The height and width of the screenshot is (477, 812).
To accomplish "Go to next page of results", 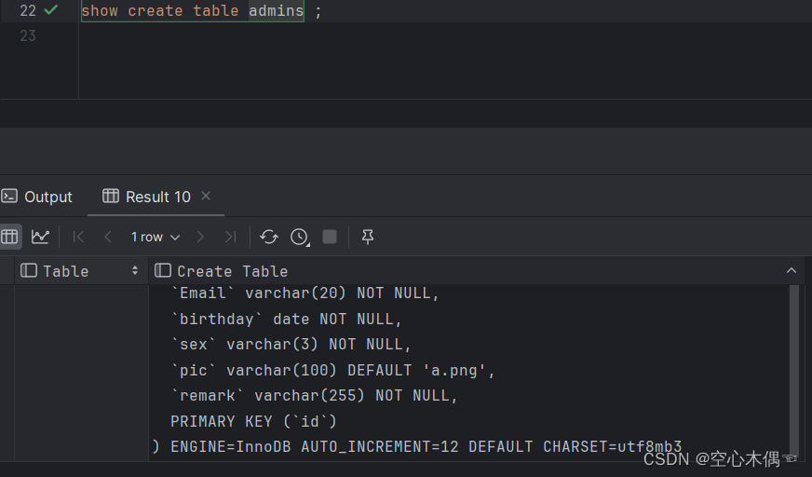I will tap(200, 237).
